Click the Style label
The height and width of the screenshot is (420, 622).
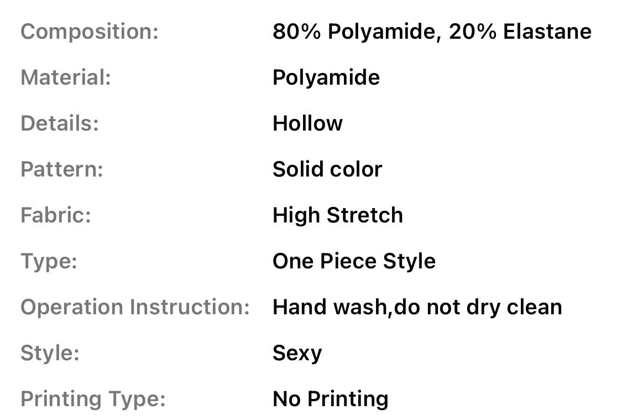point(50,353)
